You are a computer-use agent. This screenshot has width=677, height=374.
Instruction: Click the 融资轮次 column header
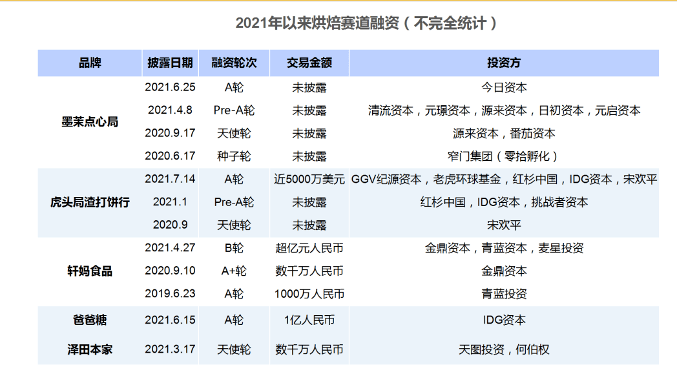point(234,63)
